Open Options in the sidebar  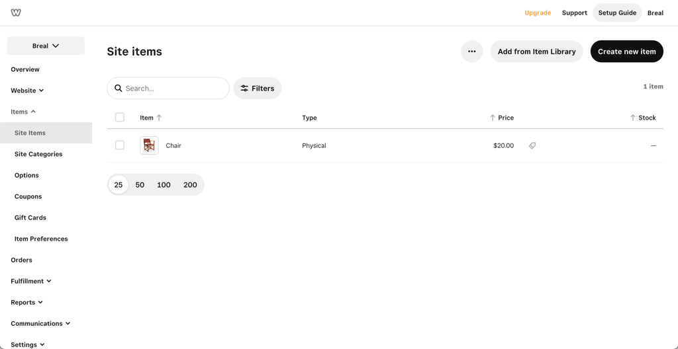point(26,175)
